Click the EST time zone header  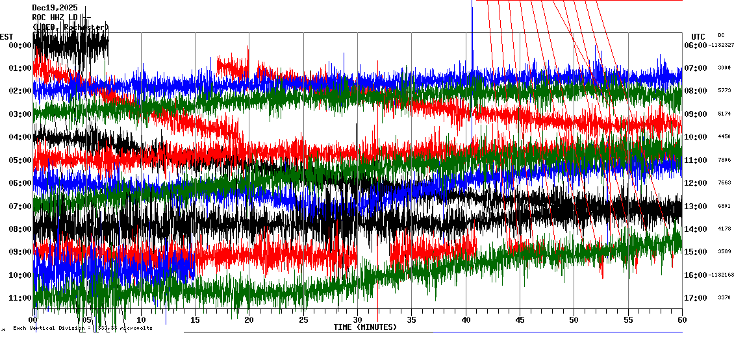tap(6, 36)
